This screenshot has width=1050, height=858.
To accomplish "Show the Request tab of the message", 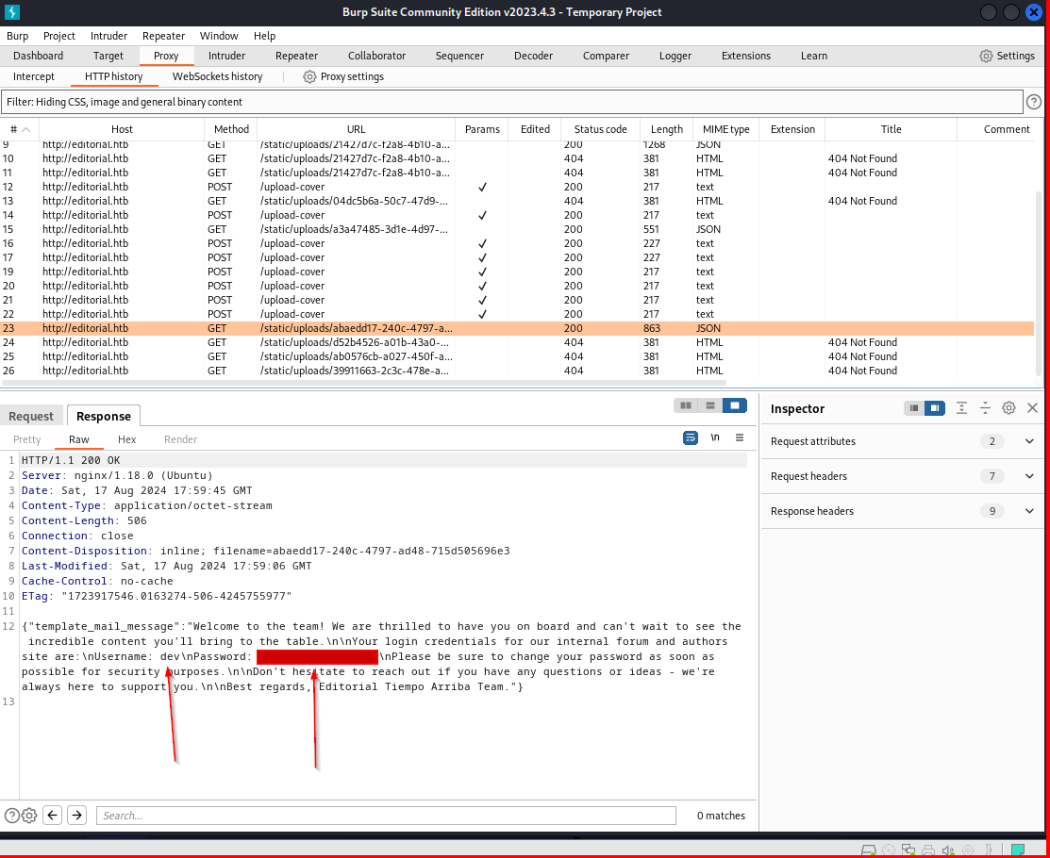I will pyautogui.click(x=31, y=416).
